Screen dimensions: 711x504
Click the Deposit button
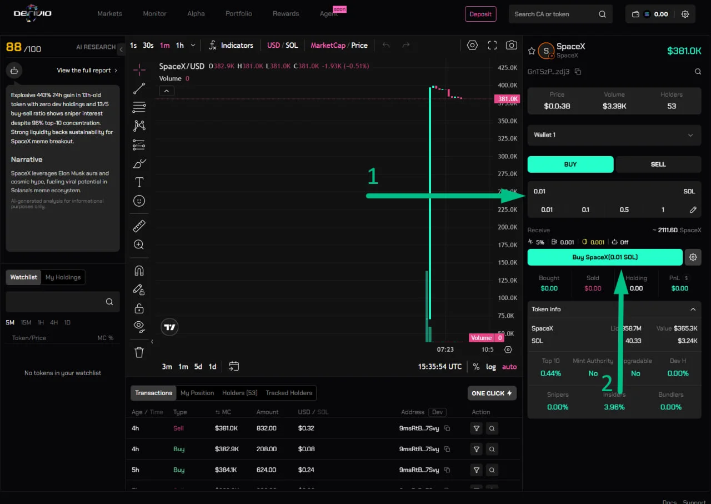(480, 14)
